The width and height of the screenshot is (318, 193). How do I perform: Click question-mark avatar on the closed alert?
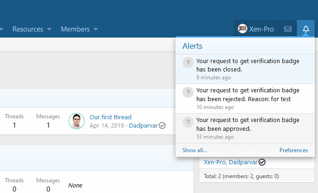point(188,63)
